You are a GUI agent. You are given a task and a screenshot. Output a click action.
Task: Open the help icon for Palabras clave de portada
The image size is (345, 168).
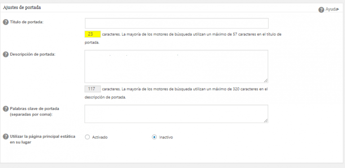point(5,109)
